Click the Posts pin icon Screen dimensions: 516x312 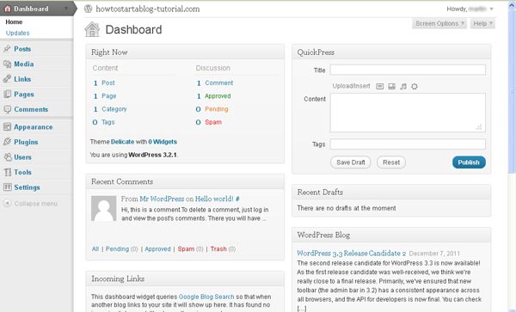point(7,49)
